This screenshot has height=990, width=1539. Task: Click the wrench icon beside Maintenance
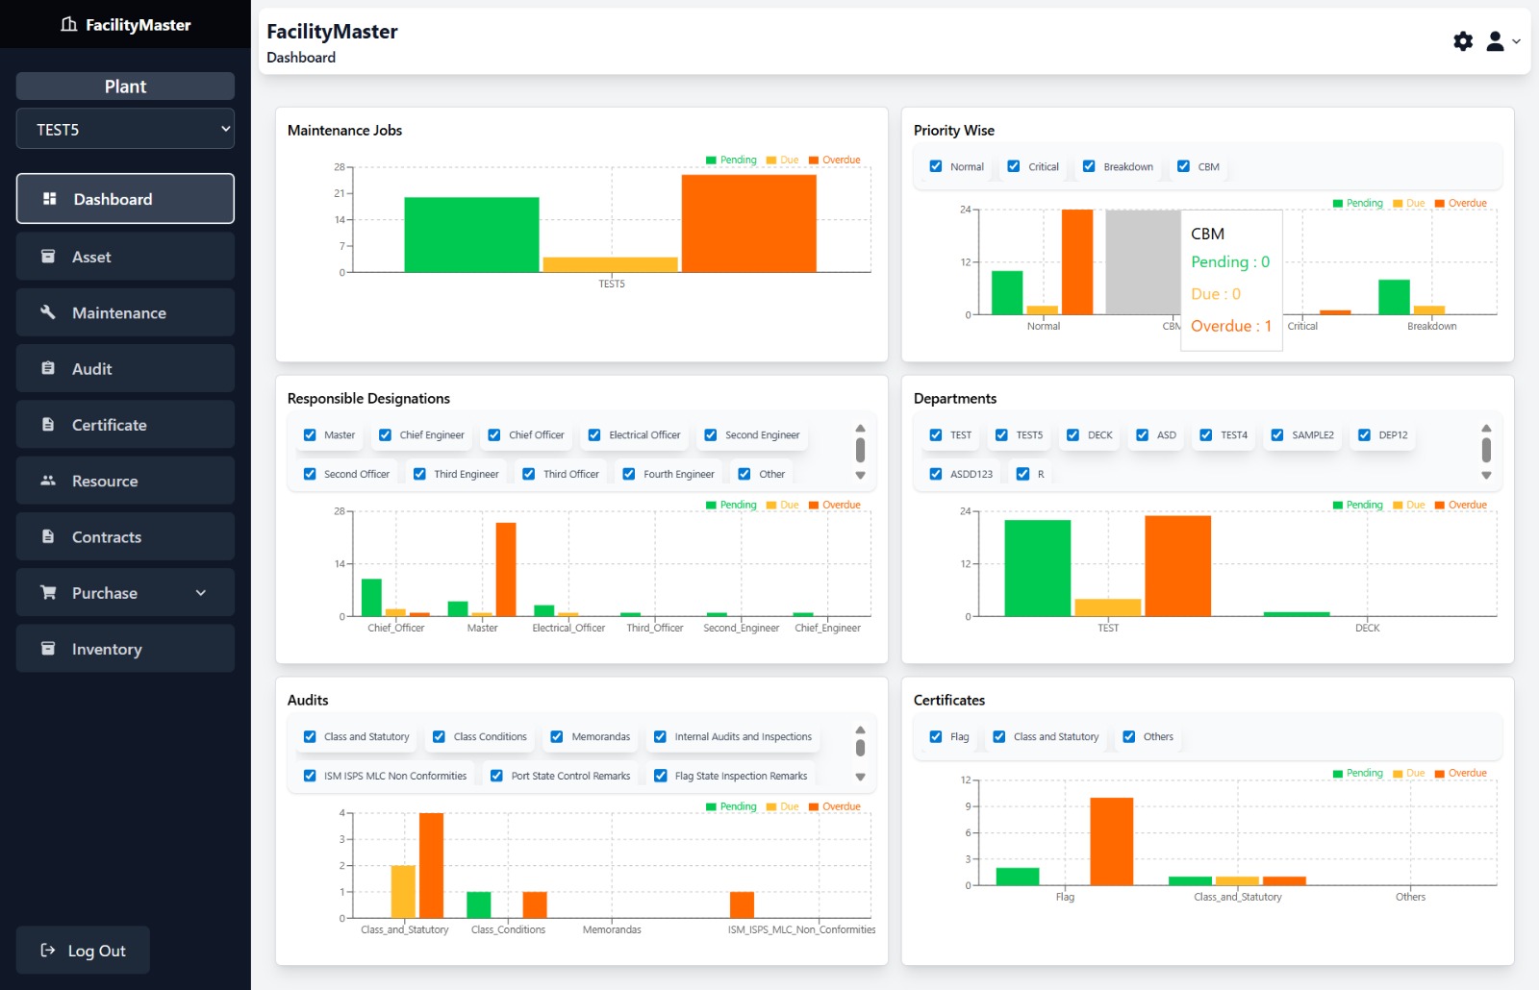click(x=48, y=312)
